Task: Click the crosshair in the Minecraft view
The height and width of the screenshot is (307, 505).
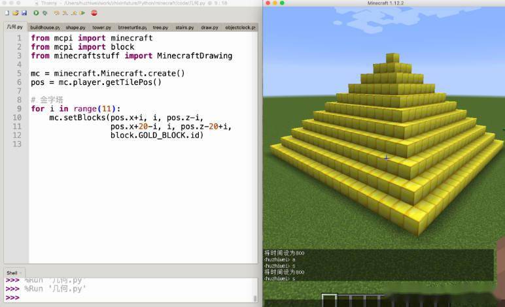Action: click(x=386, y=158)
